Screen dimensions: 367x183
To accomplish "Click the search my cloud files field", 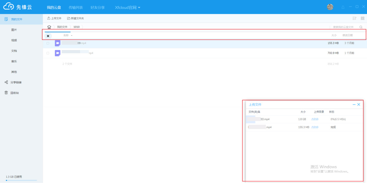I will pos(343,27).
